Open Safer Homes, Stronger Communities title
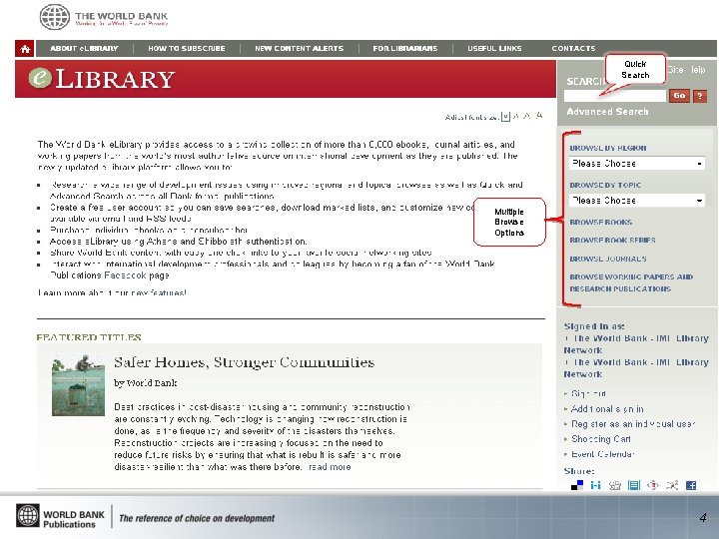 coord(244,362)
